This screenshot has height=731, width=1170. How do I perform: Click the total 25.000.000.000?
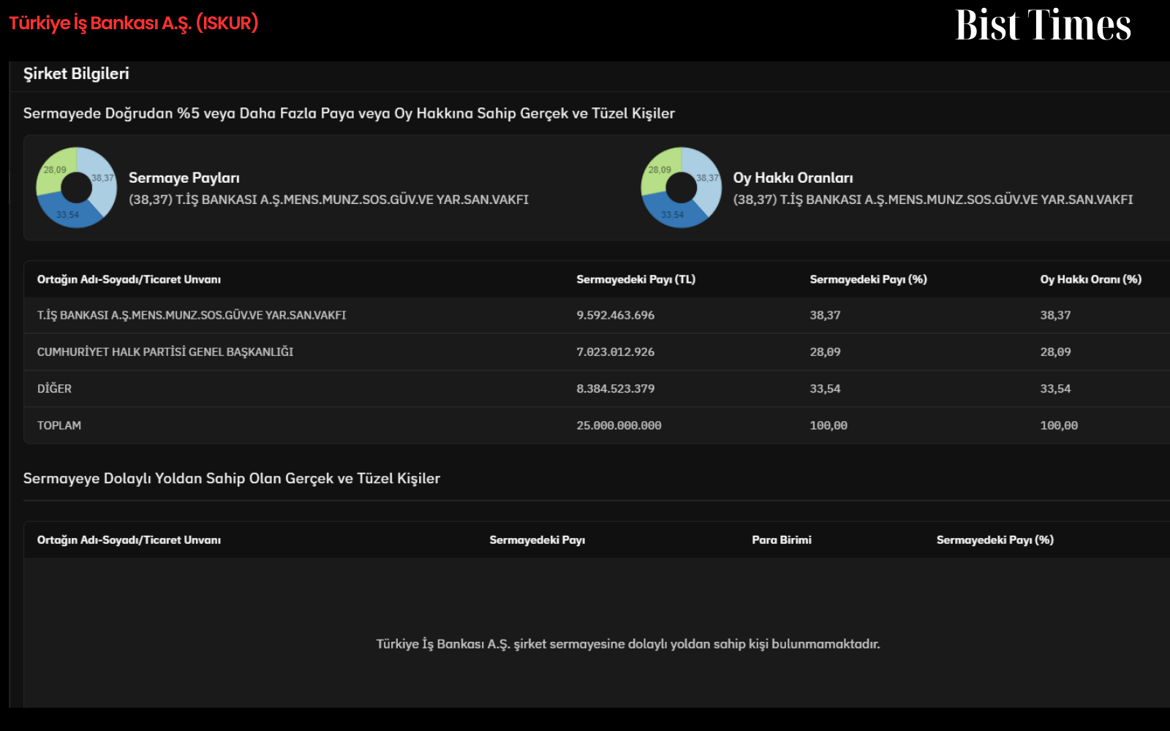pos(619,425)
